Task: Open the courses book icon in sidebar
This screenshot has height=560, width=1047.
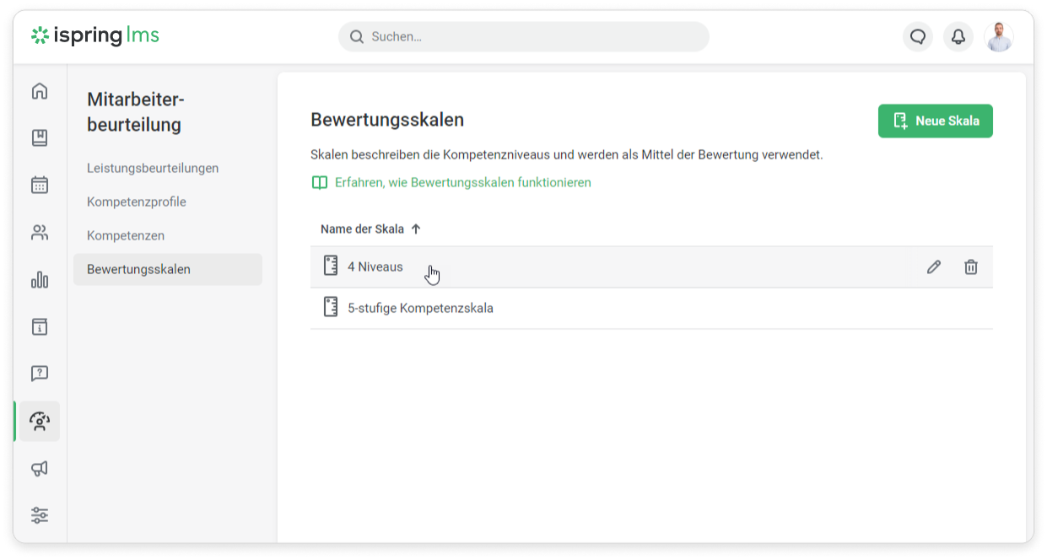Action: tap(40, 137)
